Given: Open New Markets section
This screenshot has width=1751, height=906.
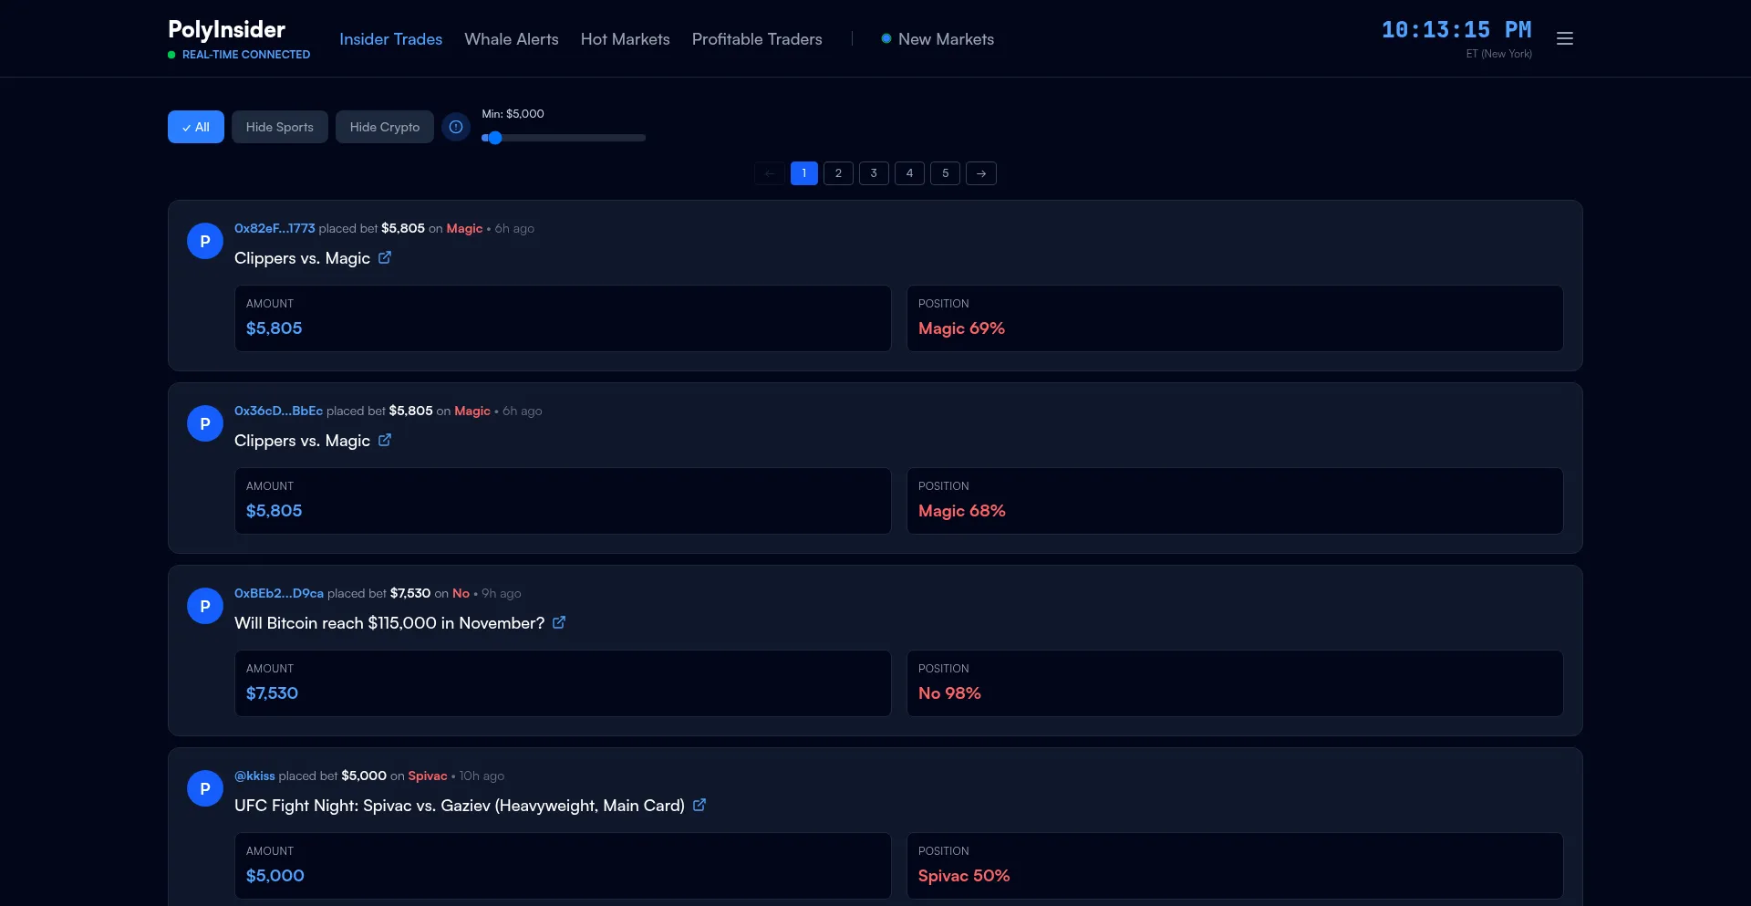Looking at the screenshot, I should pyautogui.click(x=945, y=39).
